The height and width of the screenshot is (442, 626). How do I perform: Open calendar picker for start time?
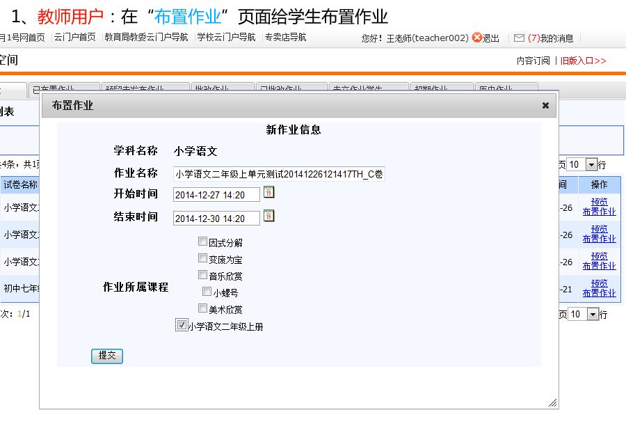(268, 193)
